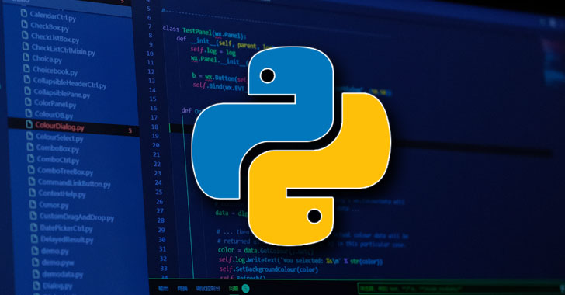Click on the 'class TestPanel(wx.Panel):' code line
565x295 pixels.
coord(204,32)
